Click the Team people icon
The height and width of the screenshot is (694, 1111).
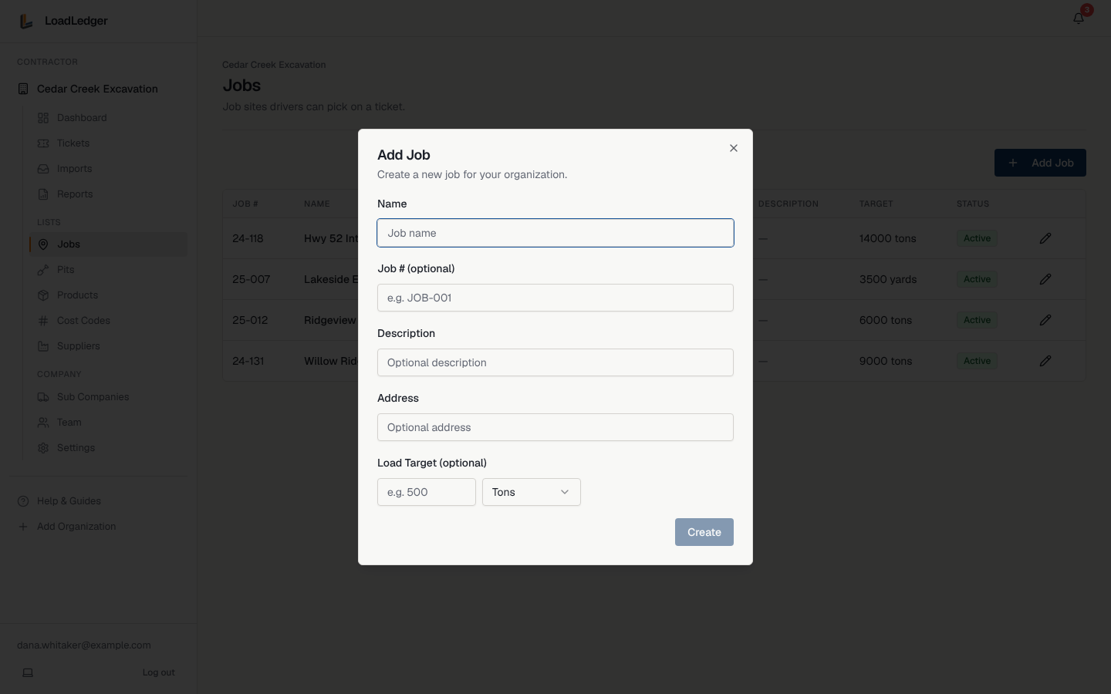tap(43, 423)
